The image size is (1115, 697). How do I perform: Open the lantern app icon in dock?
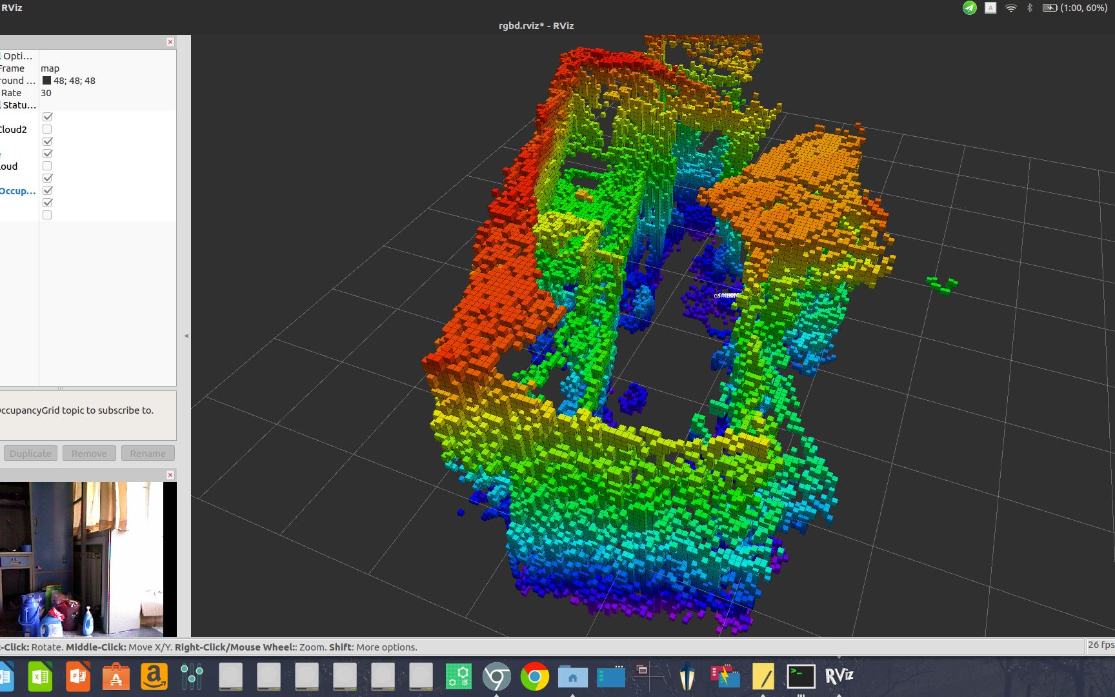point(687,676)
